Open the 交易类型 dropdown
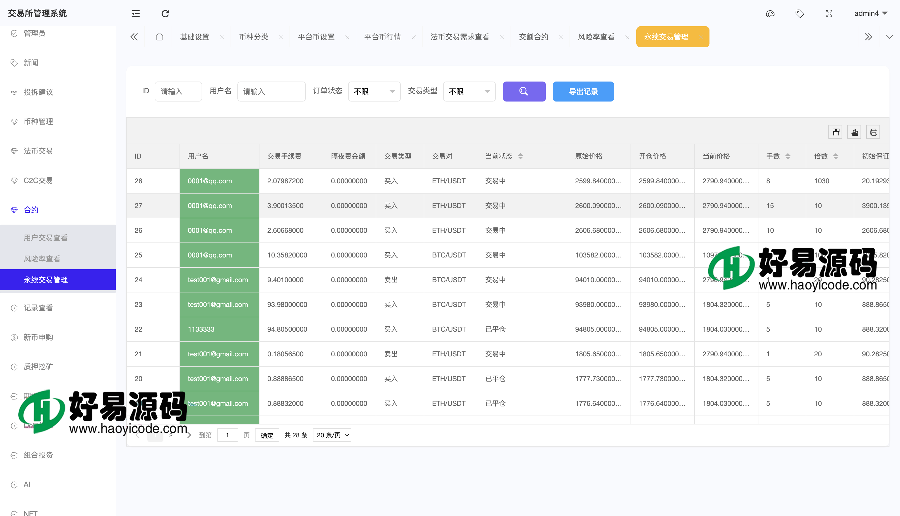900x516 pixels. (469, 92)
